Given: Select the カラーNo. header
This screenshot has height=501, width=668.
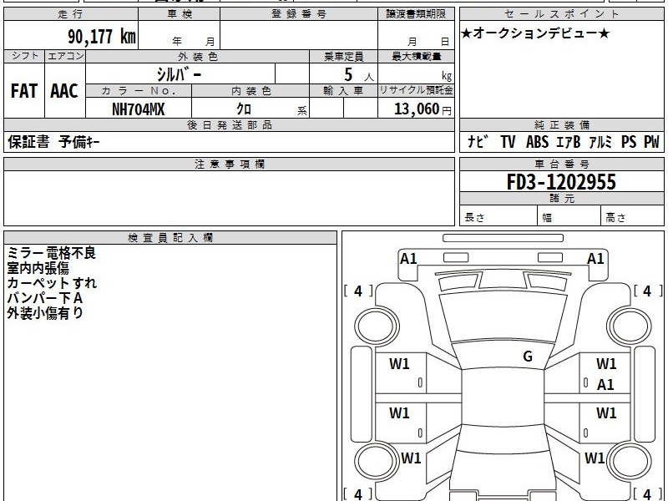Looking at the screenshot, I should point(139,91).
